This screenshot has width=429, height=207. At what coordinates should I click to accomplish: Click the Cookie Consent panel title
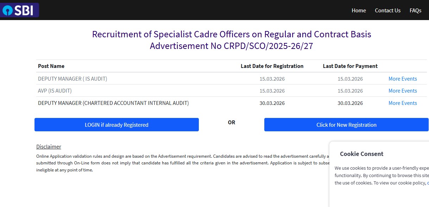click(x=361, y=153)
